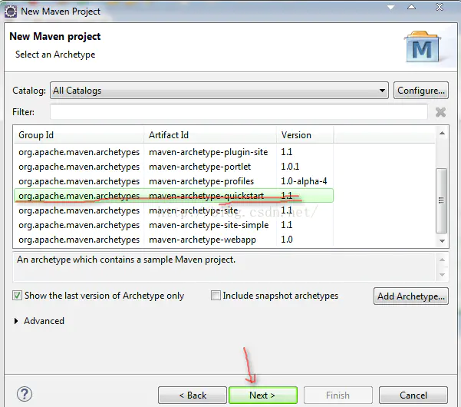
Task: Click the description box scroll down arrow
Action: [x=442, y=275]
